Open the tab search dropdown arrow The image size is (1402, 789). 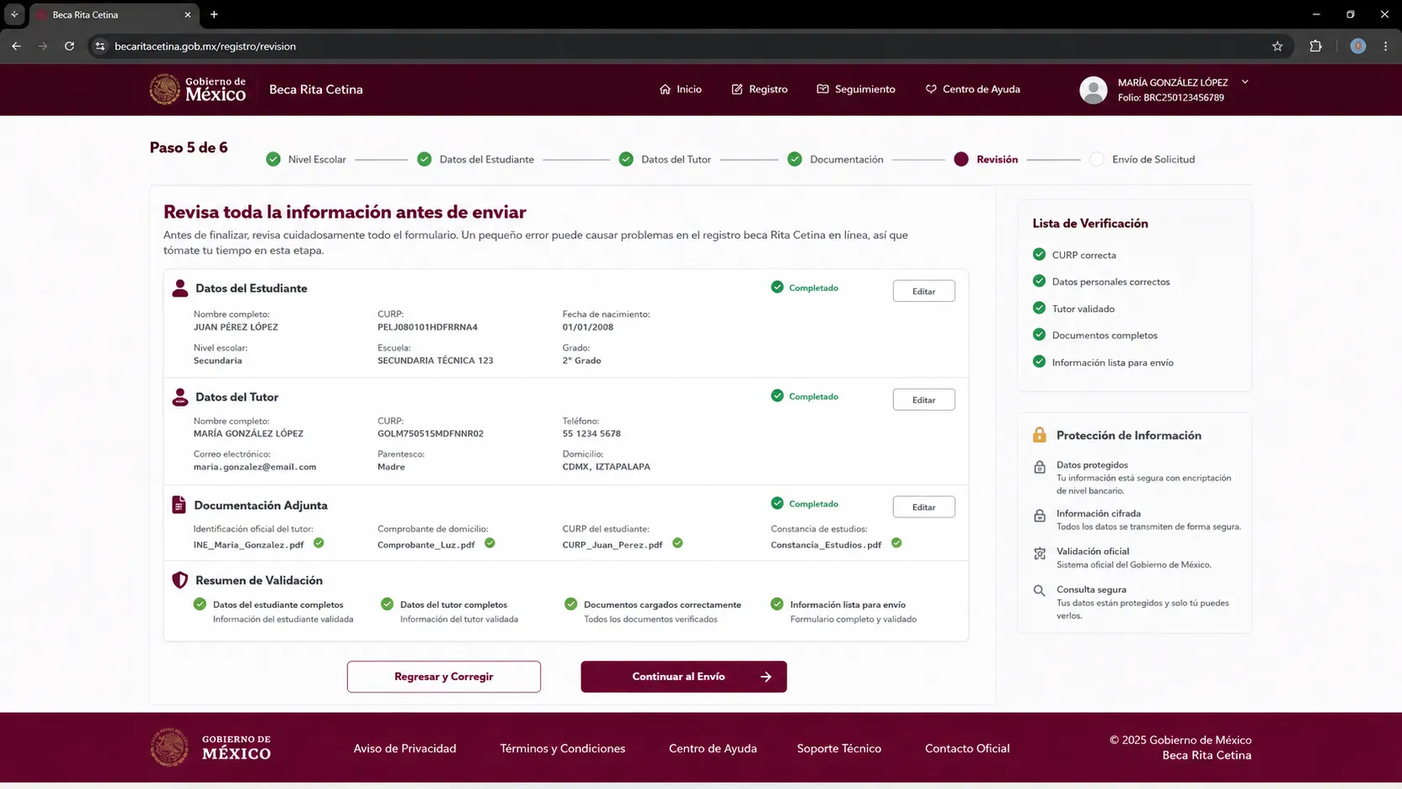[14, 14]
